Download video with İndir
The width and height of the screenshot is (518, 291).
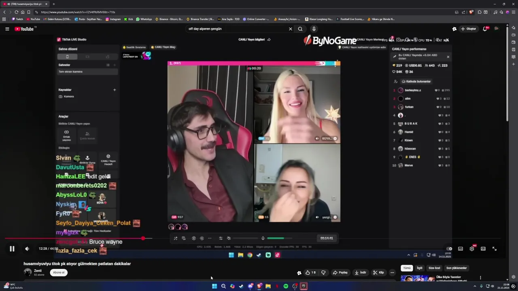pos(360,273)
